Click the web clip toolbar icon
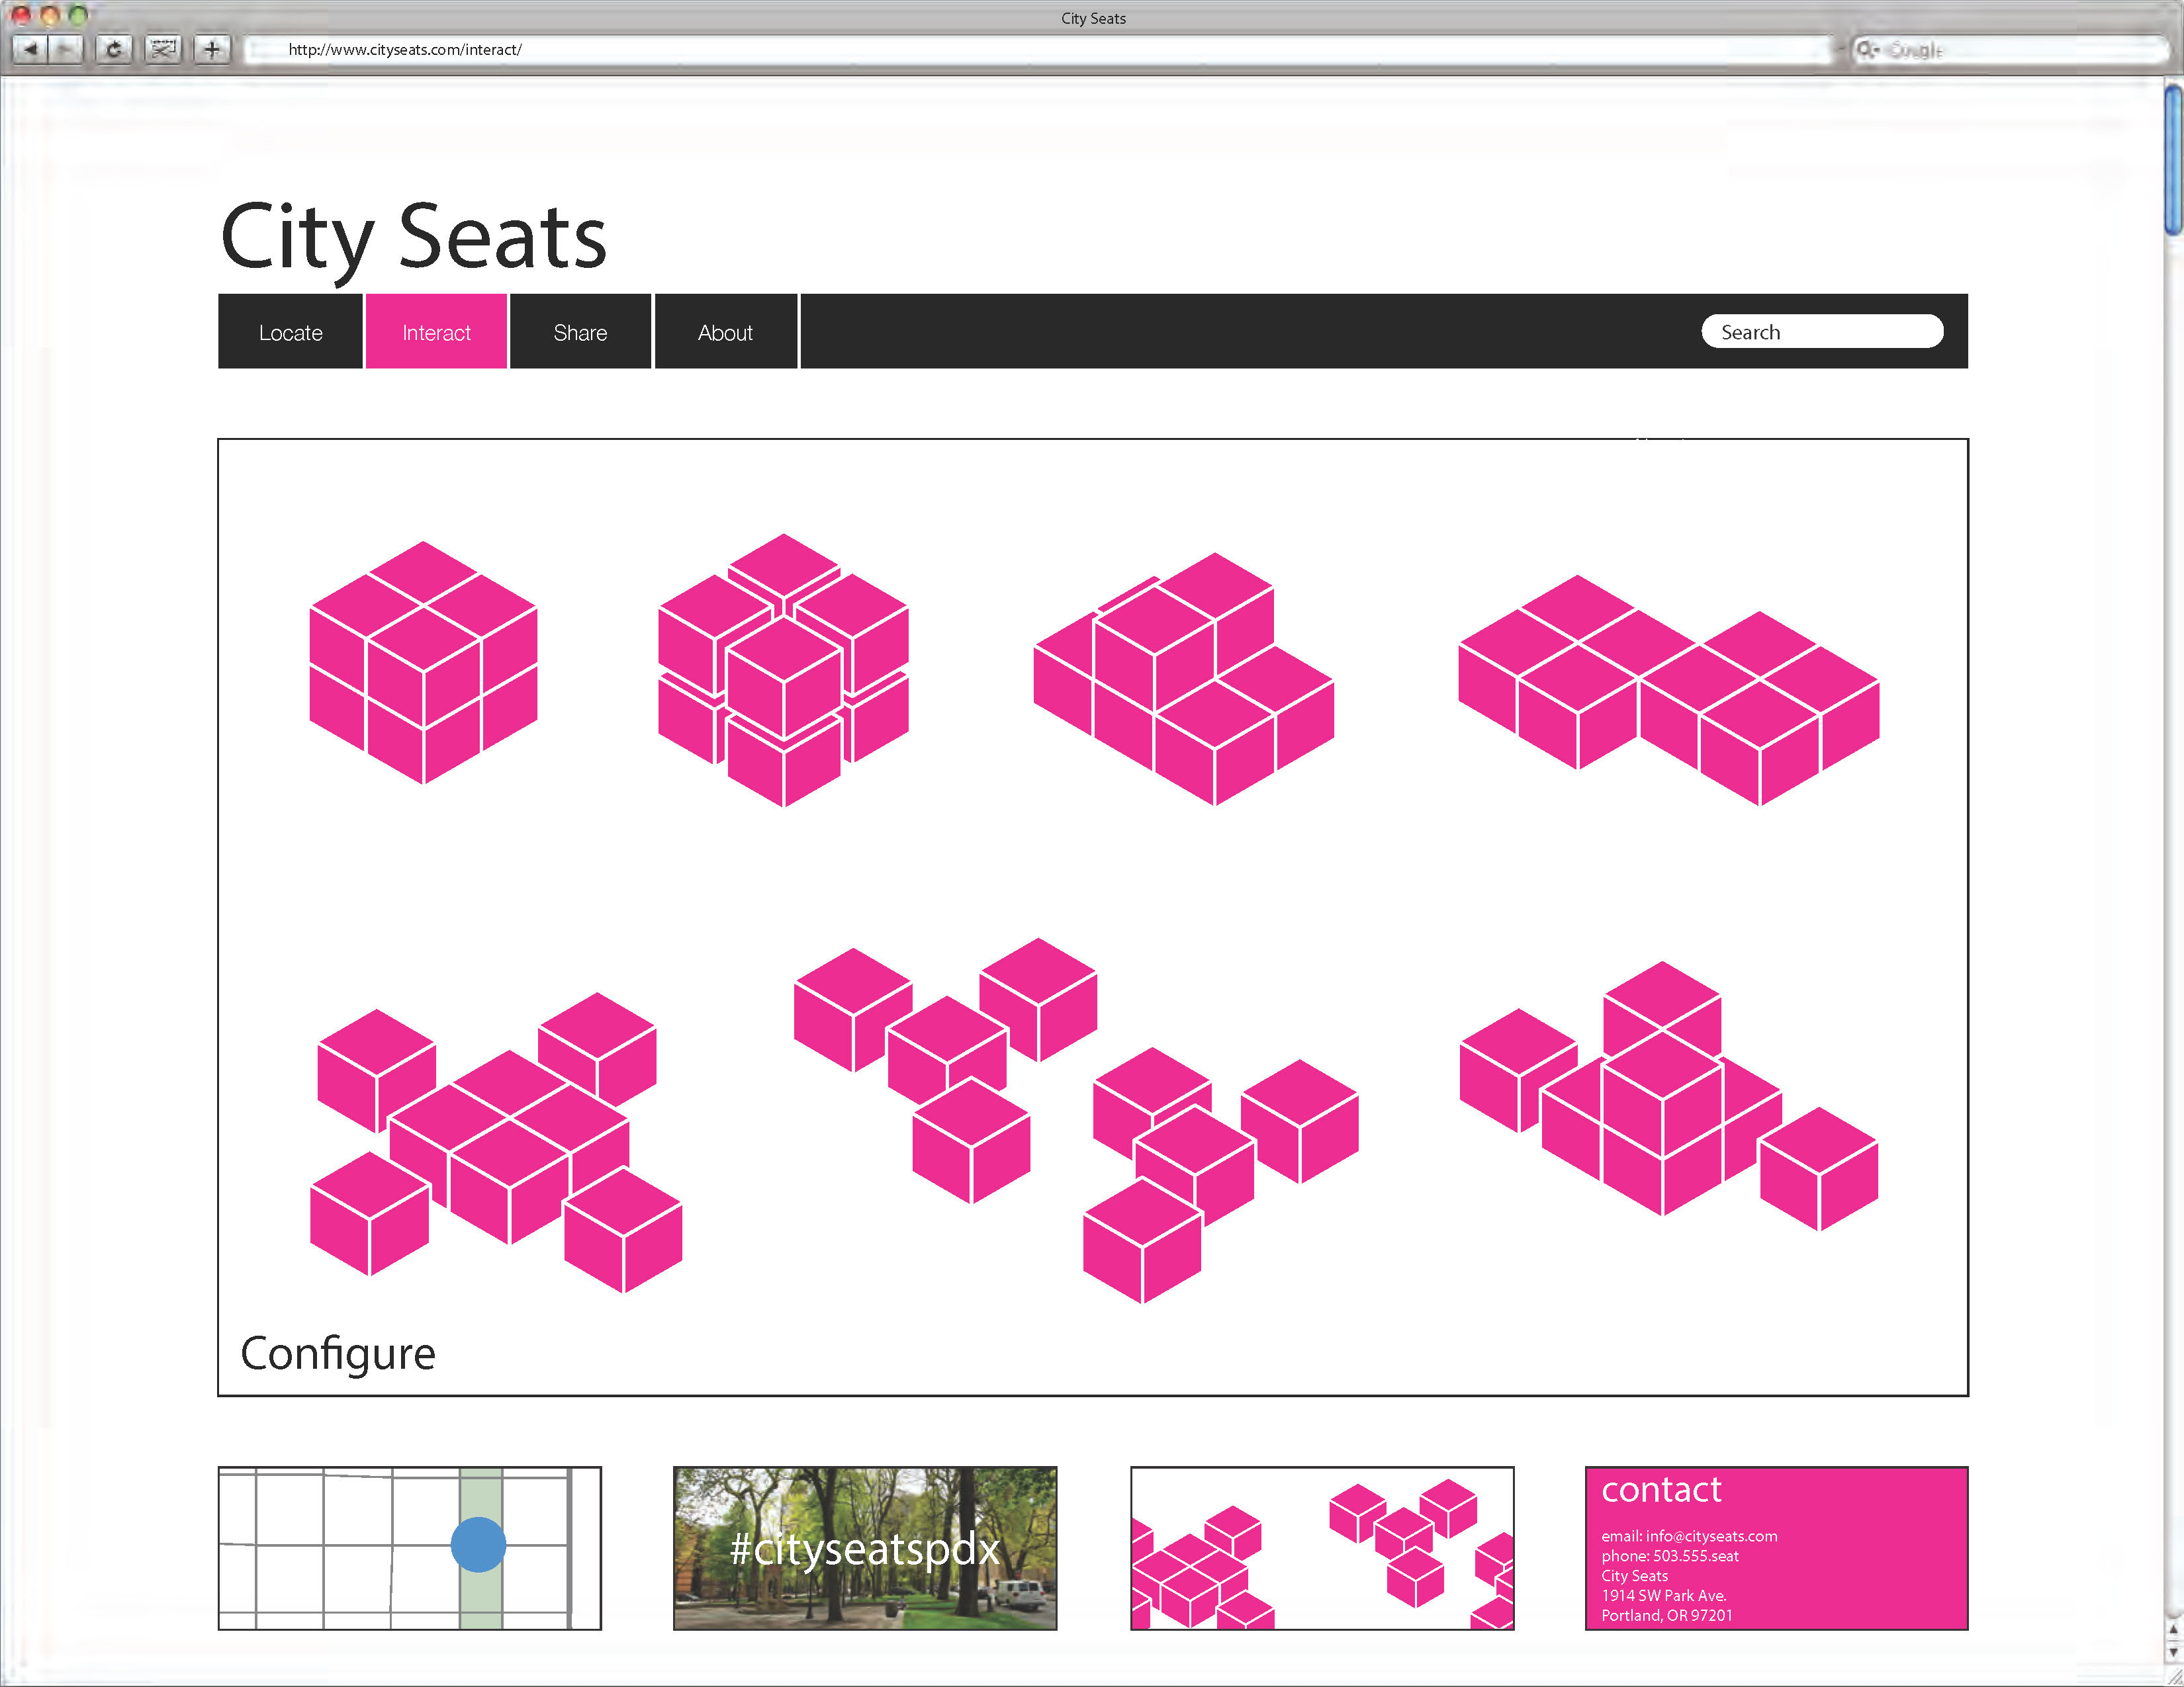2184x1687 pixels. (x=163, y=49)
